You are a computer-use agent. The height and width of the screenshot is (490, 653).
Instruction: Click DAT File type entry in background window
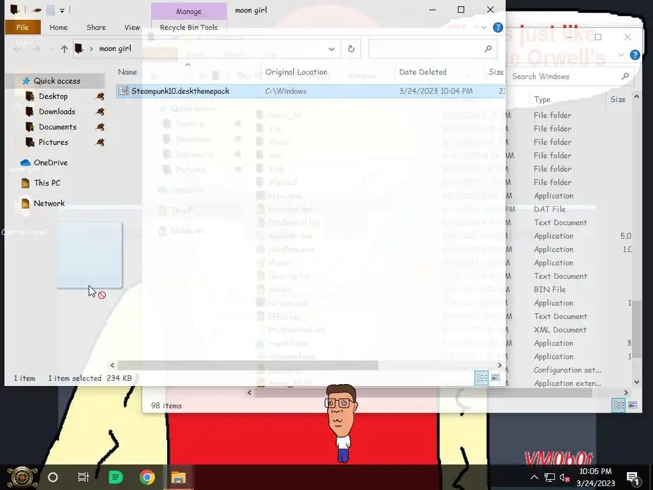(549, 209)
